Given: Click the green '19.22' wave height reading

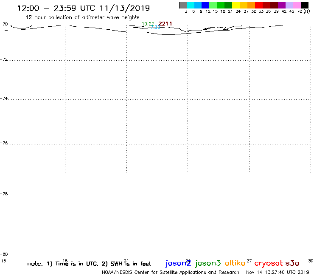Looking at the screenshot, I should click(x=148, y=24).
